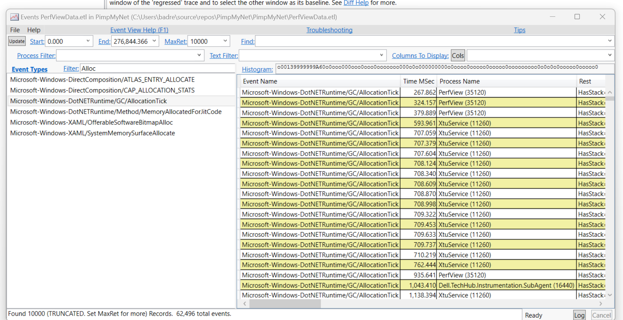This screenshot has height=320, width=623.
Task: Expand the Columns To Display dropdown
Action: pyautogui.click(x=610, y=55)
